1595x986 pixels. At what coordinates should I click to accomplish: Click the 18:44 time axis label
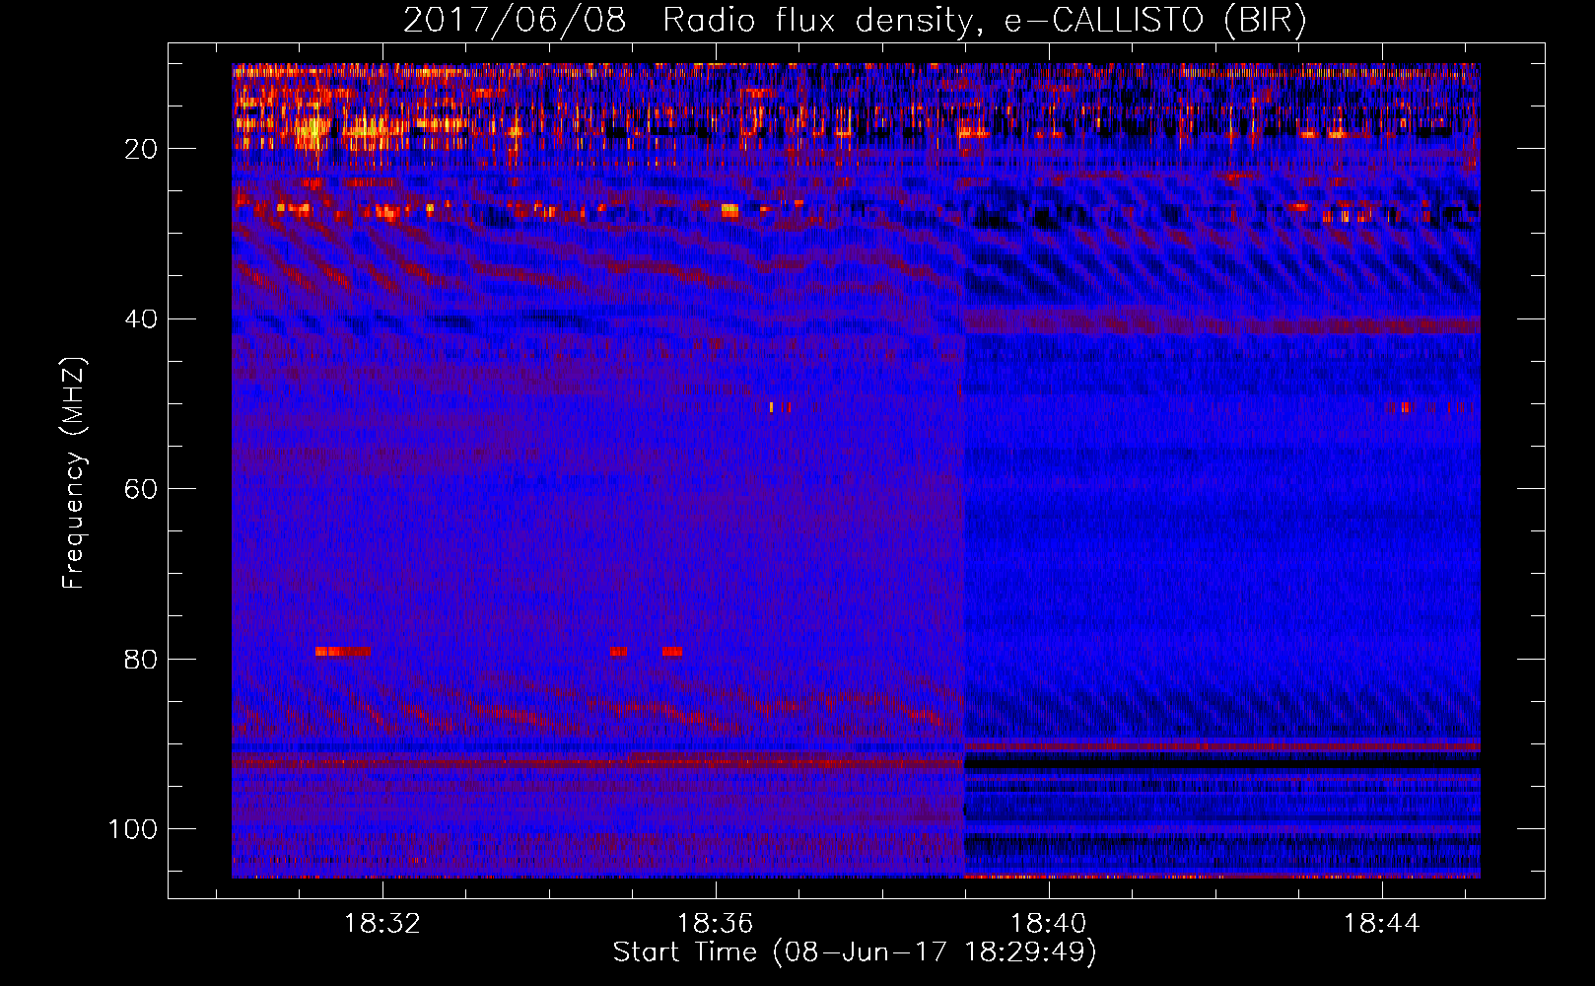(x=1381, y=923)
